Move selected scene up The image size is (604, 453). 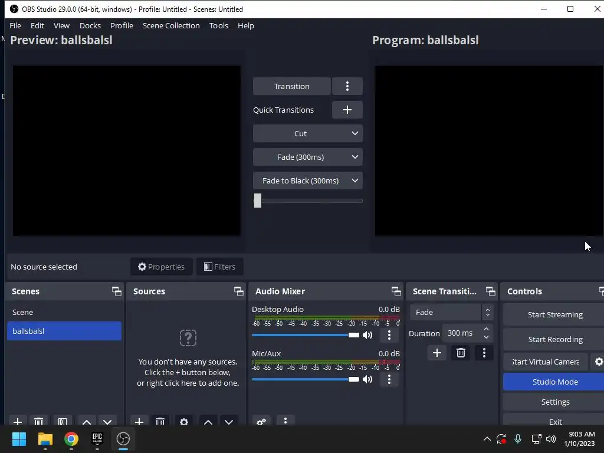tap(87, 421)
